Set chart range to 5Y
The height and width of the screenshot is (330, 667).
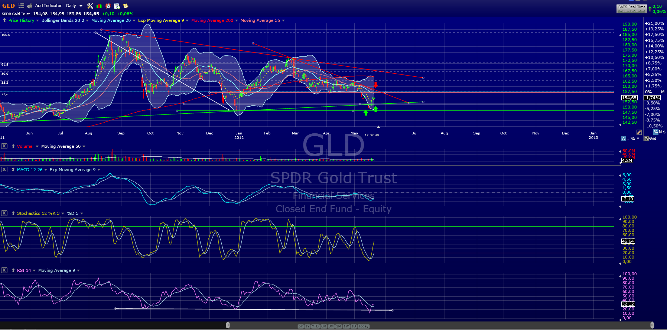tap(300, 326)
